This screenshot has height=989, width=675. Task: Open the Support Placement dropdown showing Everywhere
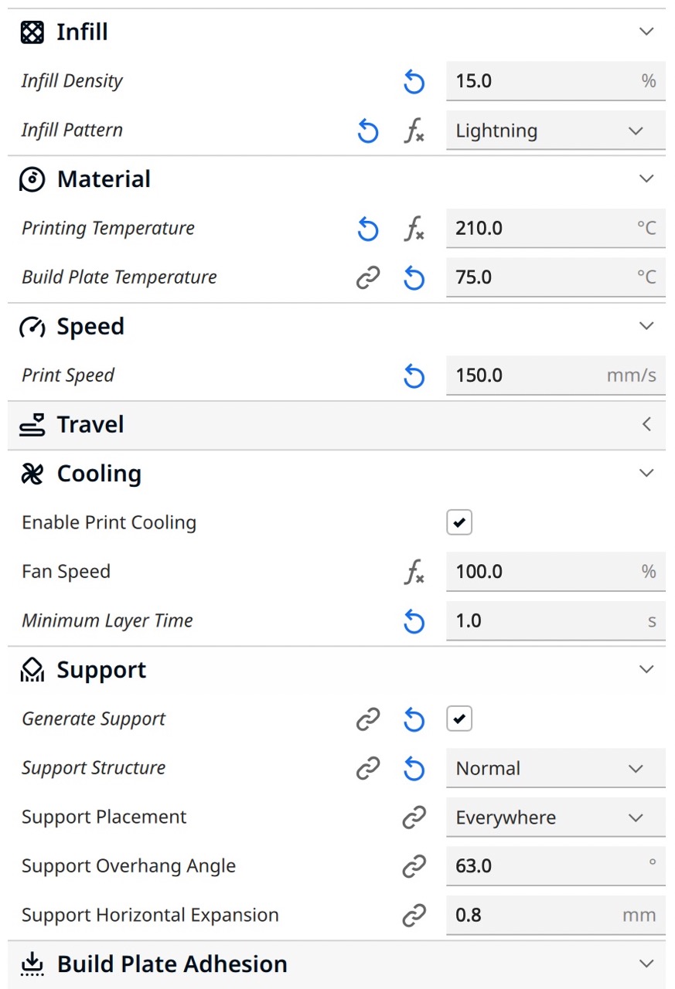click(554, 817)
